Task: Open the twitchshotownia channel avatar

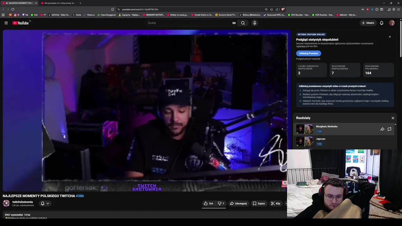Action: tap(6, 203)
